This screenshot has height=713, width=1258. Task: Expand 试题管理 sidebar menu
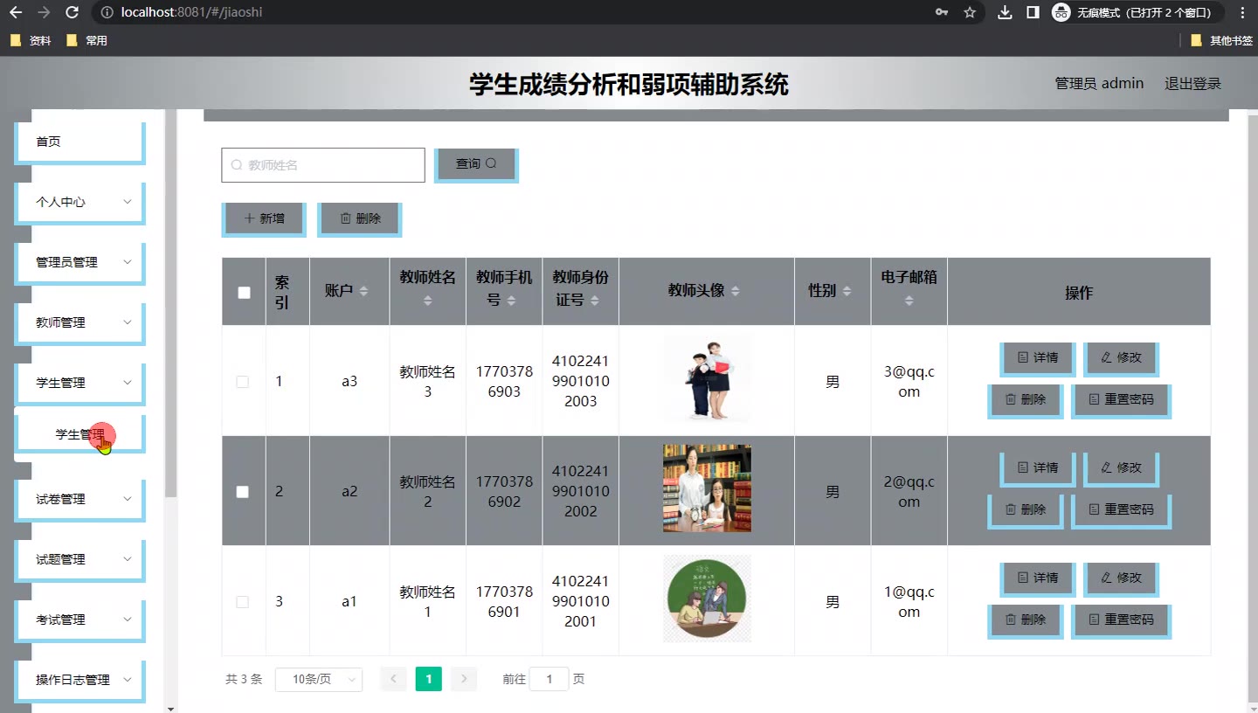click(80, 560)
